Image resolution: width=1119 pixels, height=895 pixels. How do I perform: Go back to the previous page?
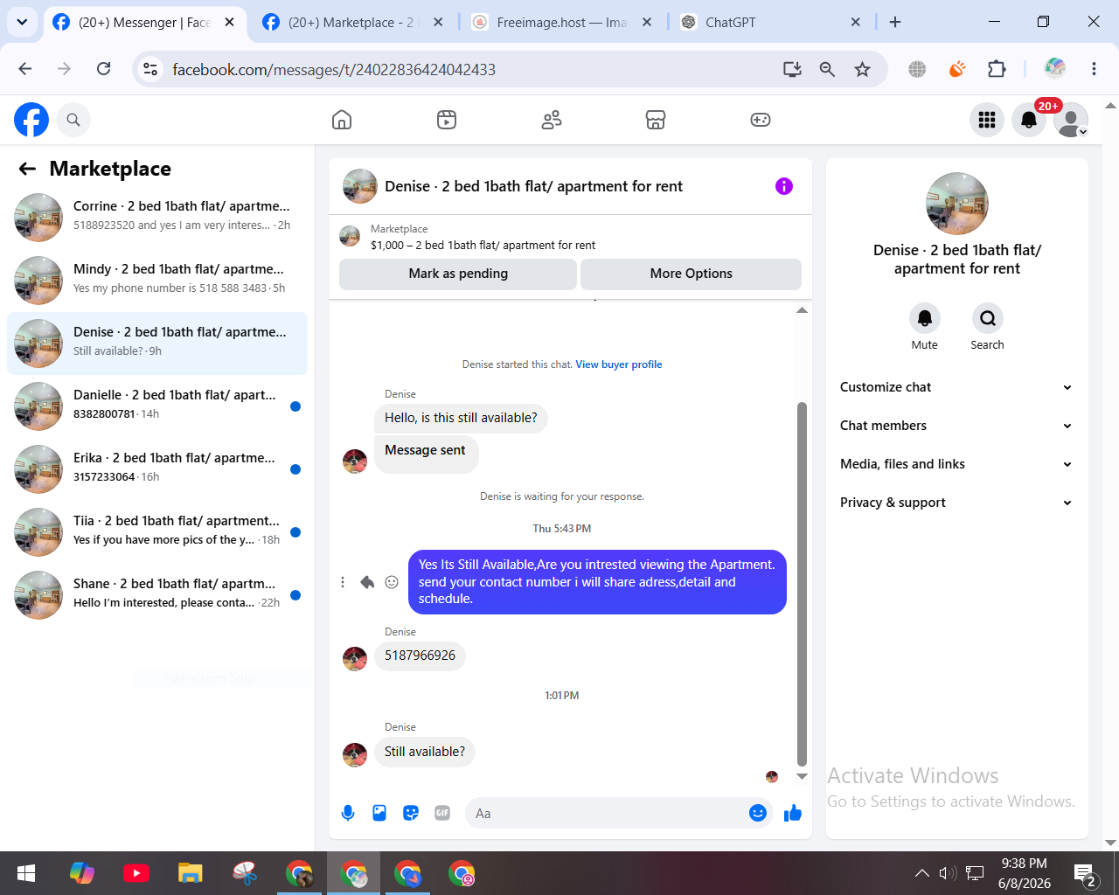[25, 69]
